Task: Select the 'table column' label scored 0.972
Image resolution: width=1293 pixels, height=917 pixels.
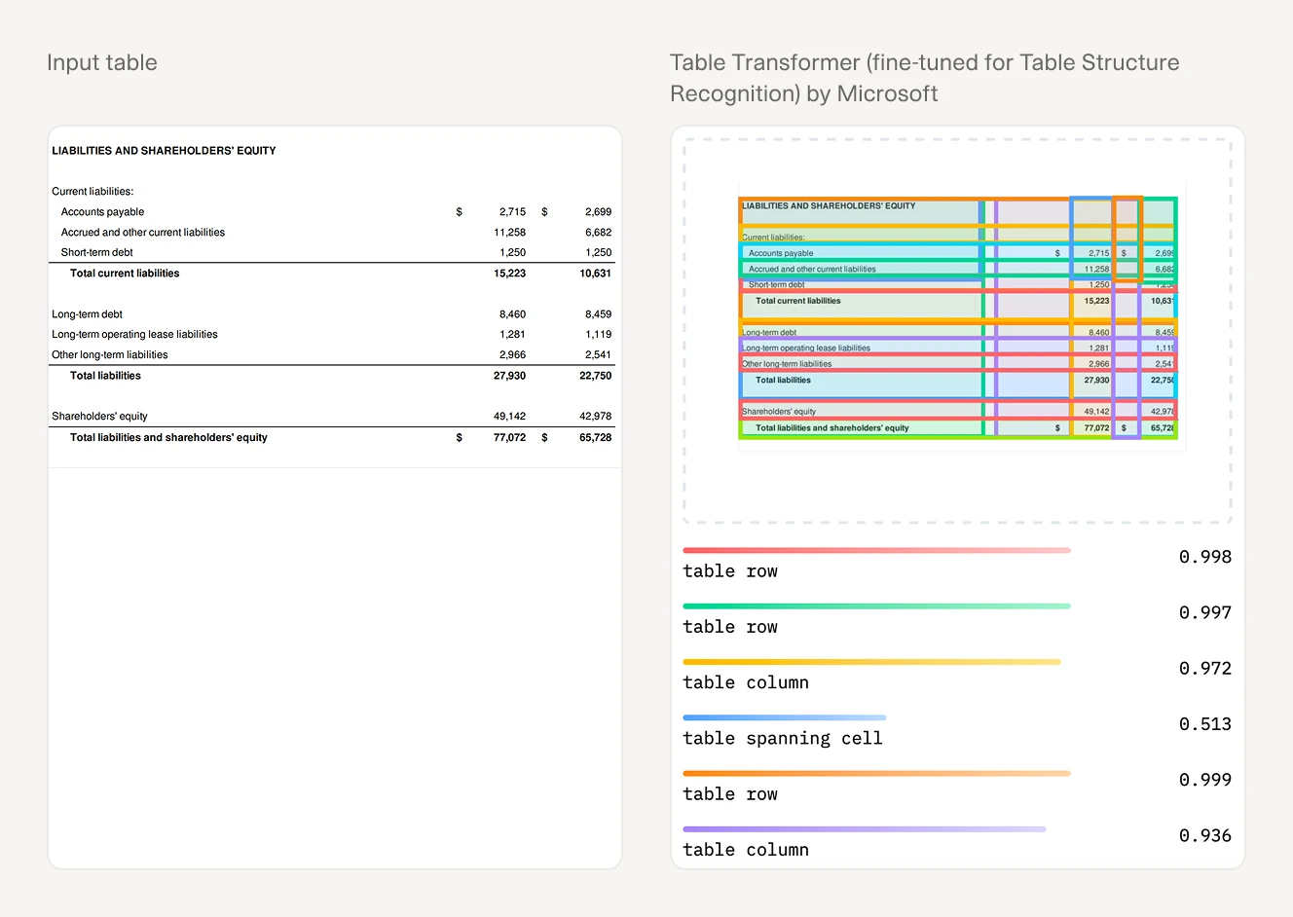Action: 746,682
